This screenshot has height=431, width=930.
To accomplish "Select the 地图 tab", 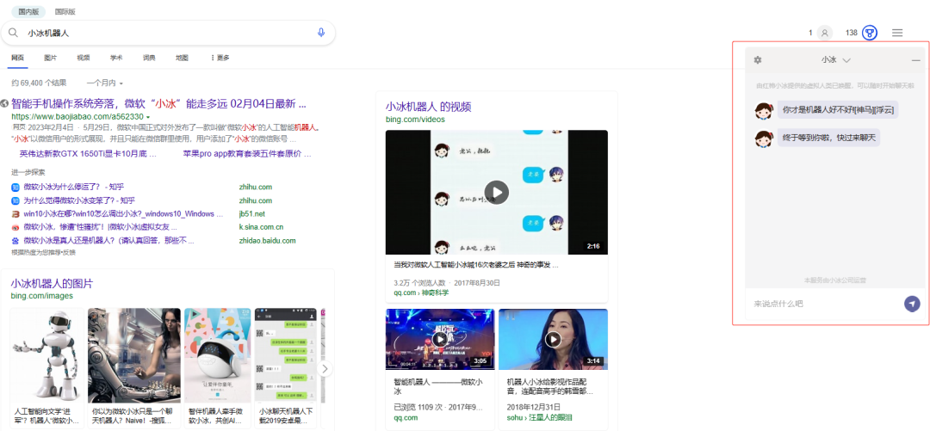I will (182, 58).
